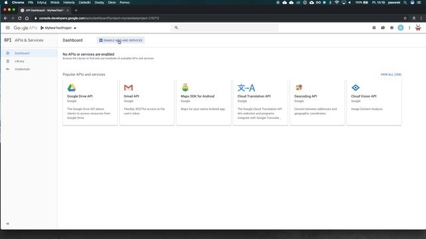Go forward in Chrome
This screenshot has width=426, height=239.
click(x=13, y=18)
